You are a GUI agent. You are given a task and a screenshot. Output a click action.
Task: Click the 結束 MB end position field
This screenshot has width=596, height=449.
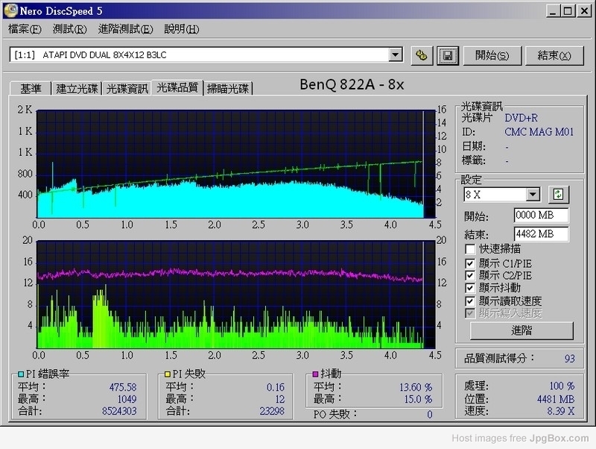click(x=541, y=234)
